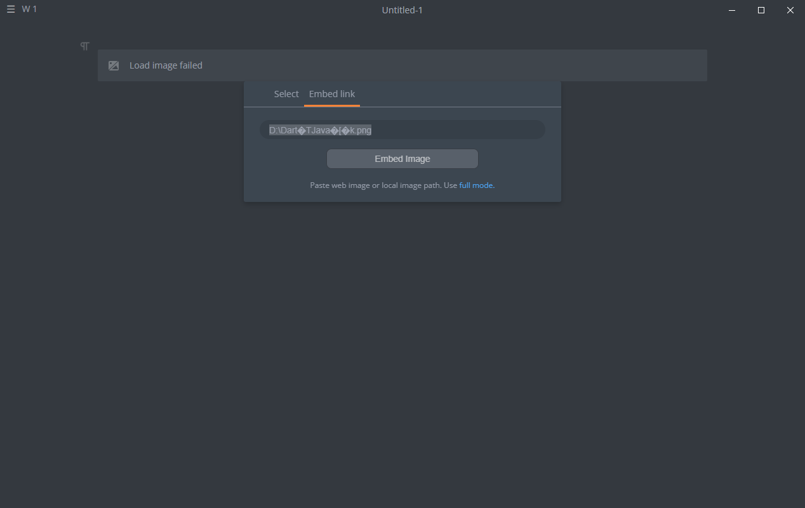
Task: Activate the Embed link tab
Action: (331, 93)
